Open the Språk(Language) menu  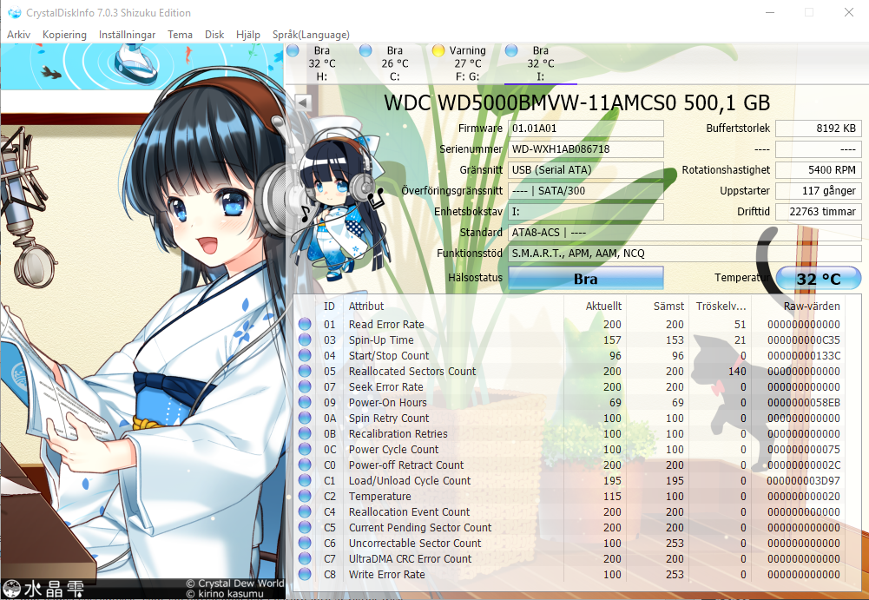tap(311, 35)
